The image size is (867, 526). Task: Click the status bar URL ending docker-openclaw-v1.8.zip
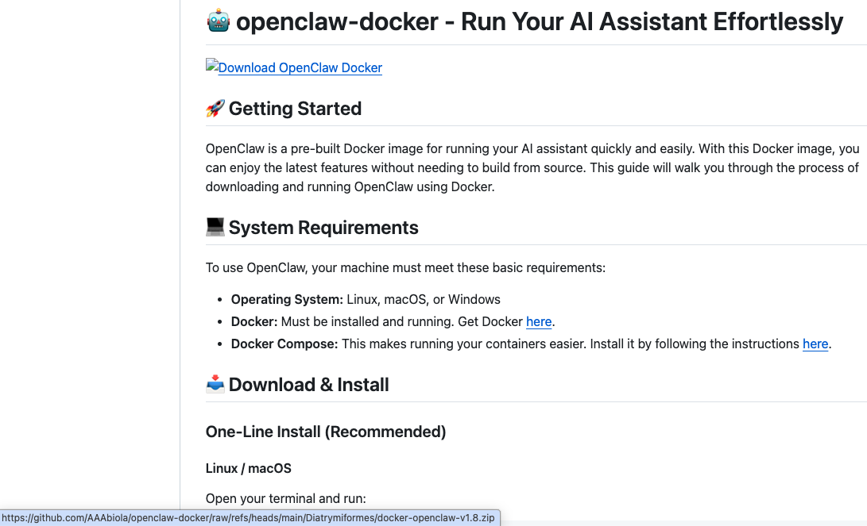tap(248, 518)
